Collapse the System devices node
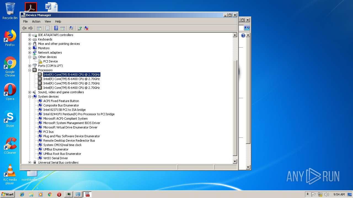Screen dimensions: 353x198 point(30,97)
